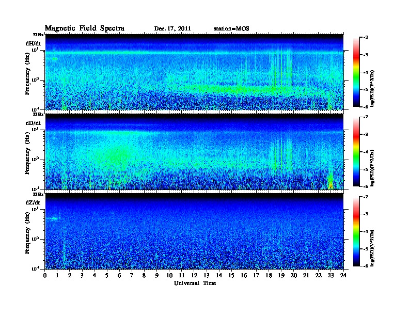The width and height of the screenshot is (409, 316).
Task: Select the date text "Dec. 17, 2011"
Action: [172, 29]
